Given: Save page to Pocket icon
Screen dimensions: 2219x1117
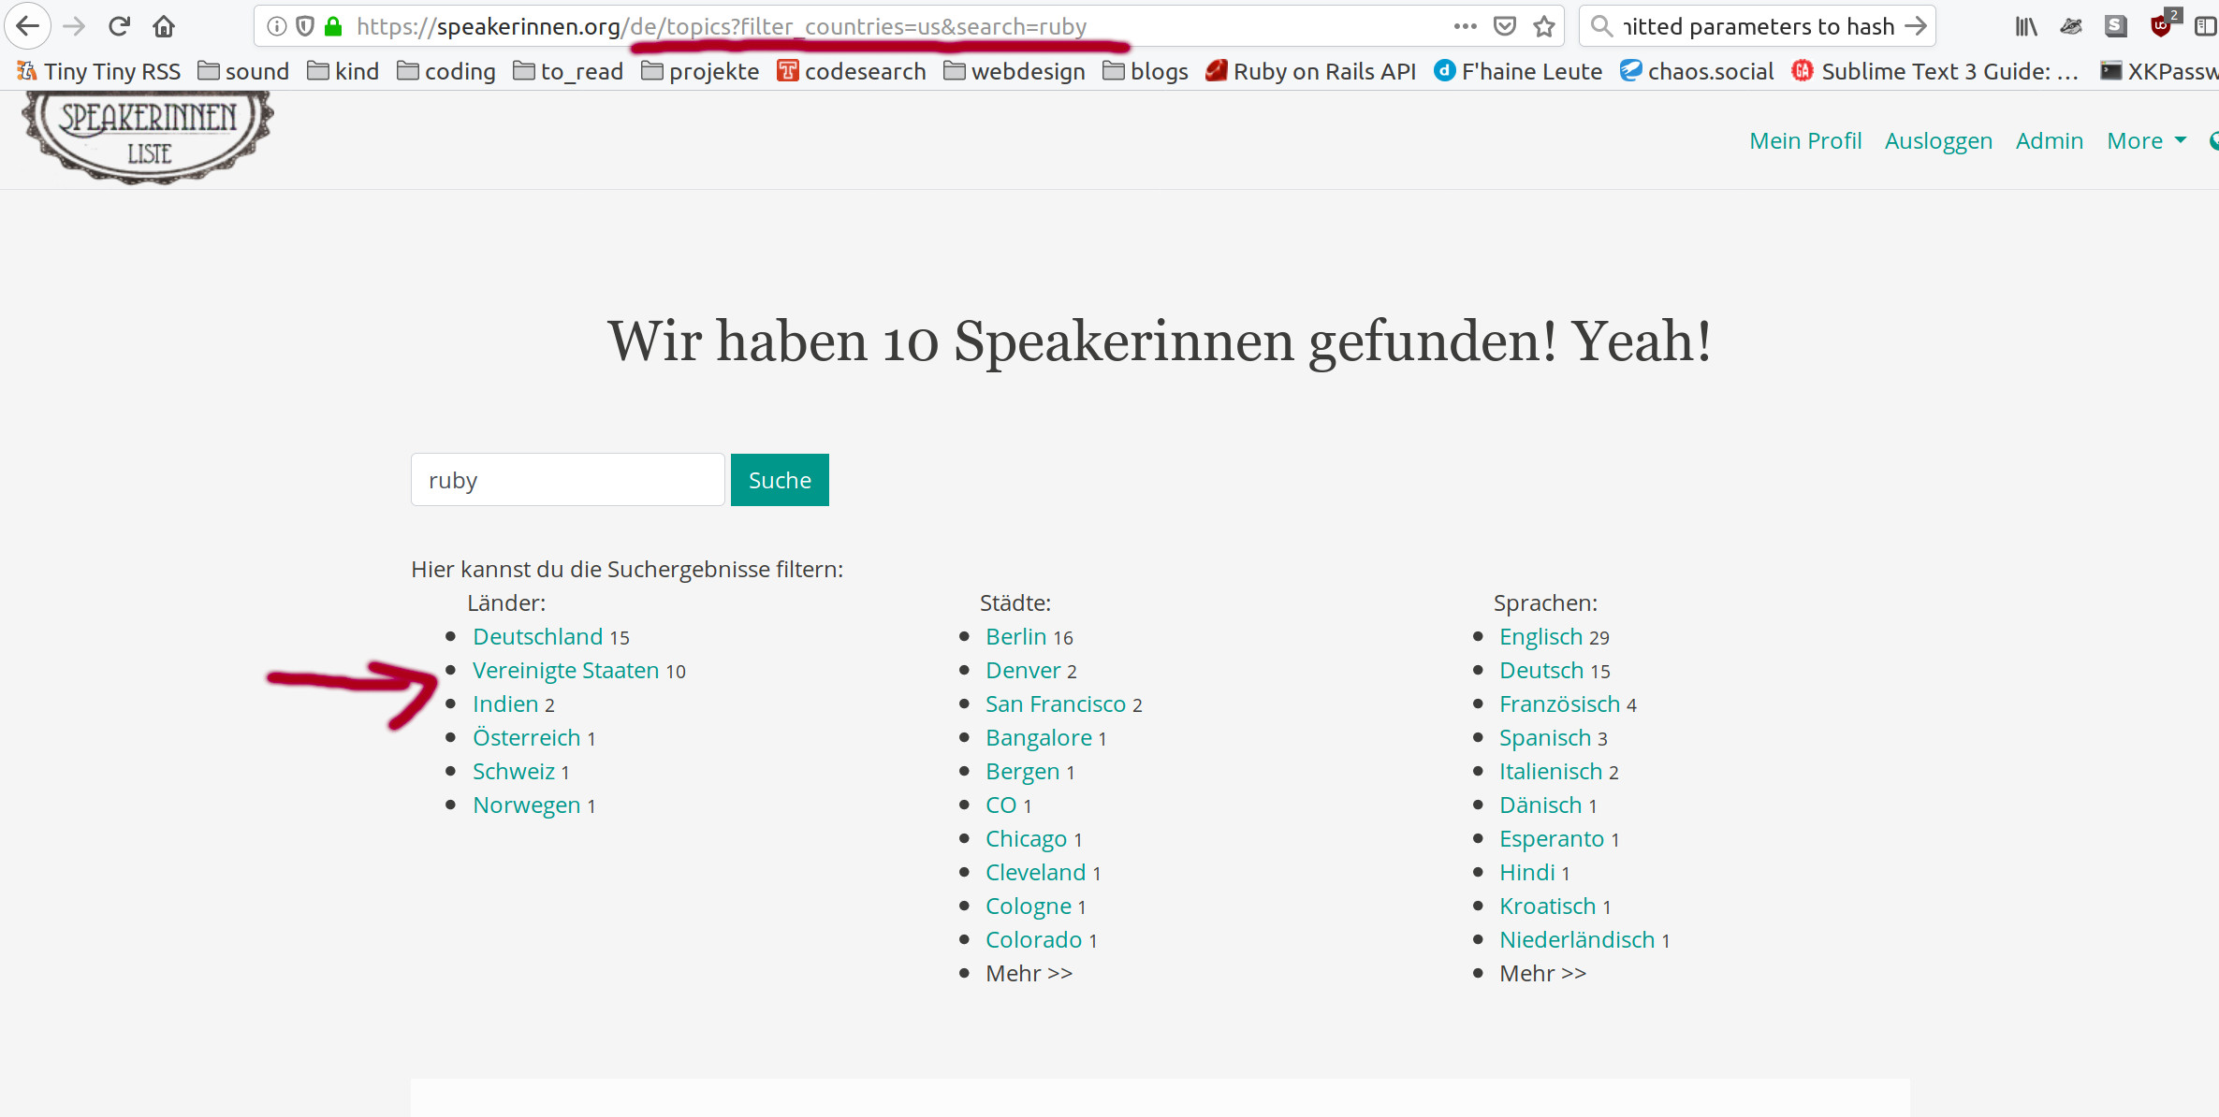Looking at the screenshot, I should coord(1505,26).
